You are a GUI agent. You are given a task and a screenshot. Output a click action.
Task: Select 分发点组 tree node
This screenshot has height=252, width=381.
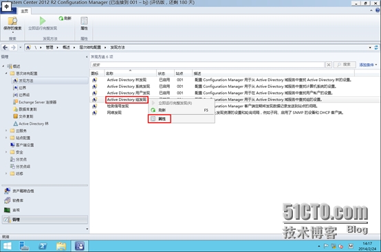pyautogui.click(x=20, y=166)
